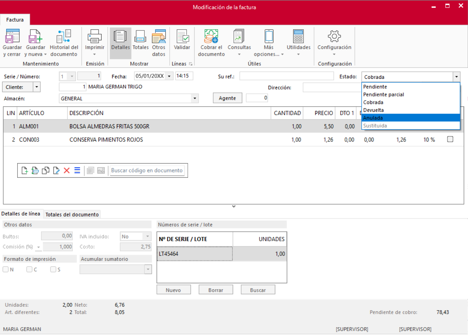This screenshot has width=468, height=335.
Task: Show Totales view
Action: coord(140,40)
